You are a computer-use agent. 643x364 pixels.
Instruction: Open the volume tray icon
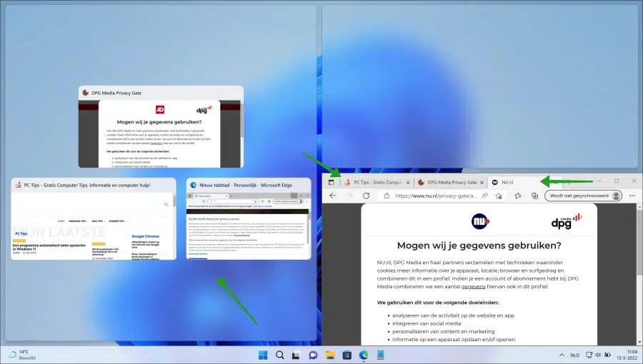coord(598,355)
